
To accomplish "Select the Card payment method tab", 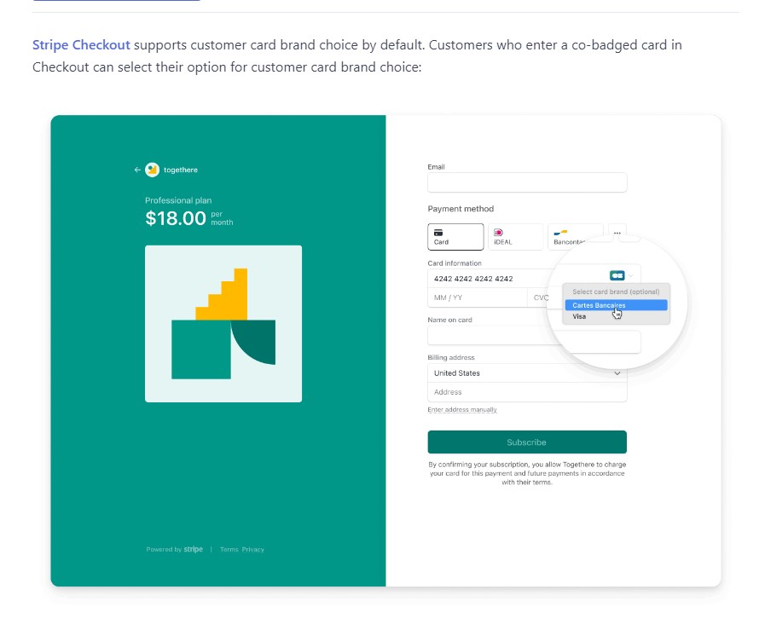I will coord(455,237).
